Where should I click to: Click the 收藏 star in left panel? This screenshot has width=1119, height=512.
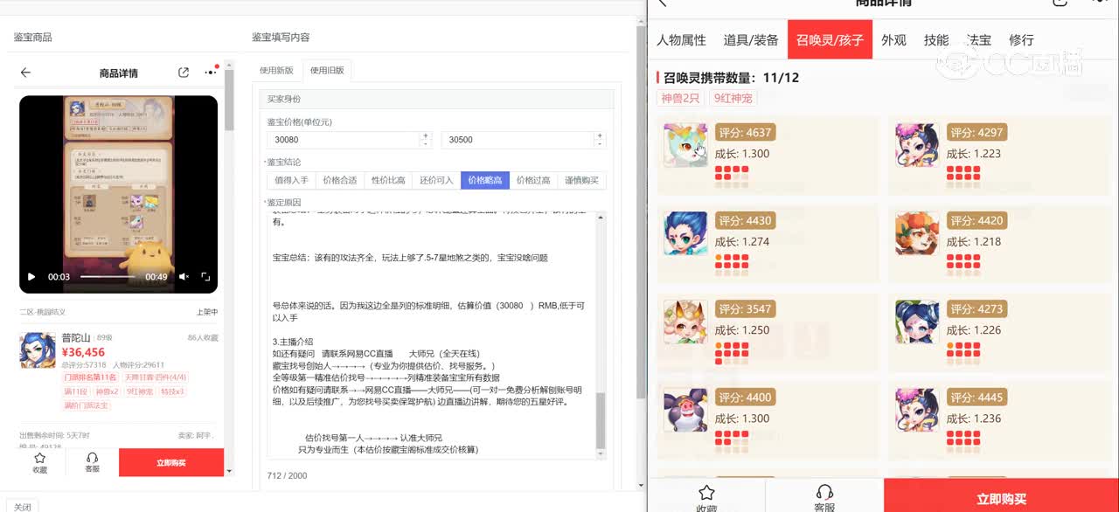click(x=39, y=463)
